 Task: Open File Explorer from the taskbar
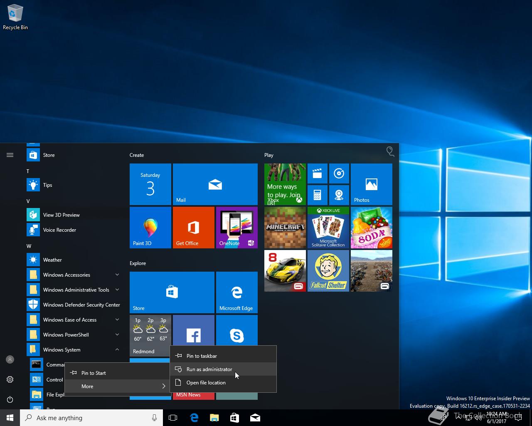pos(214,418)
